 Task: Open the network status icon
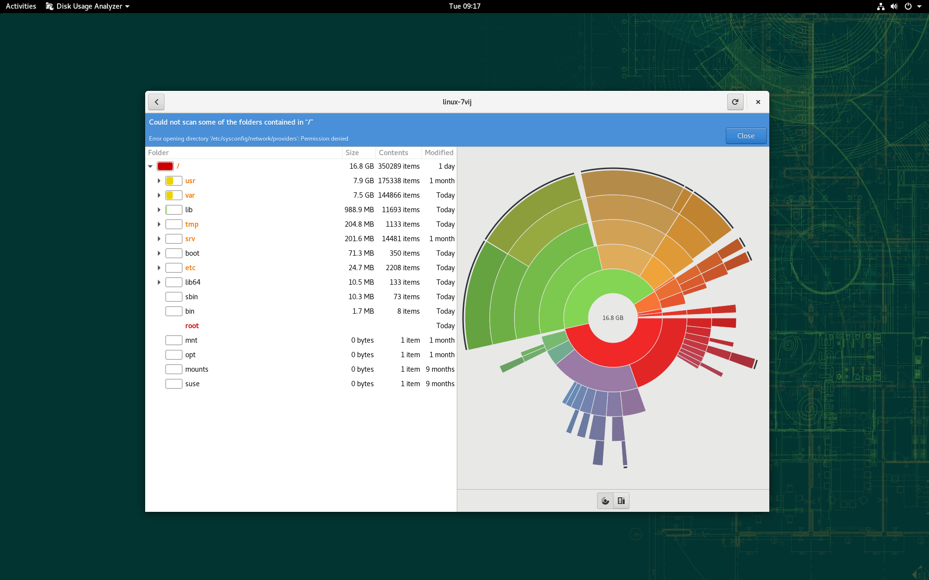click(x=881, y=6)
